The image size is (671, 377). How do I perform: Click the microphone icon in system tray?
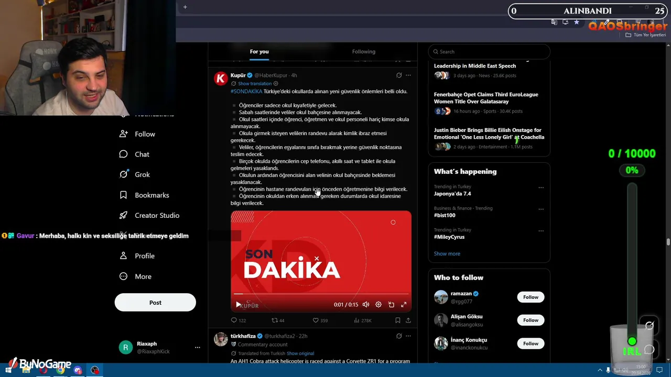point(608,370)
